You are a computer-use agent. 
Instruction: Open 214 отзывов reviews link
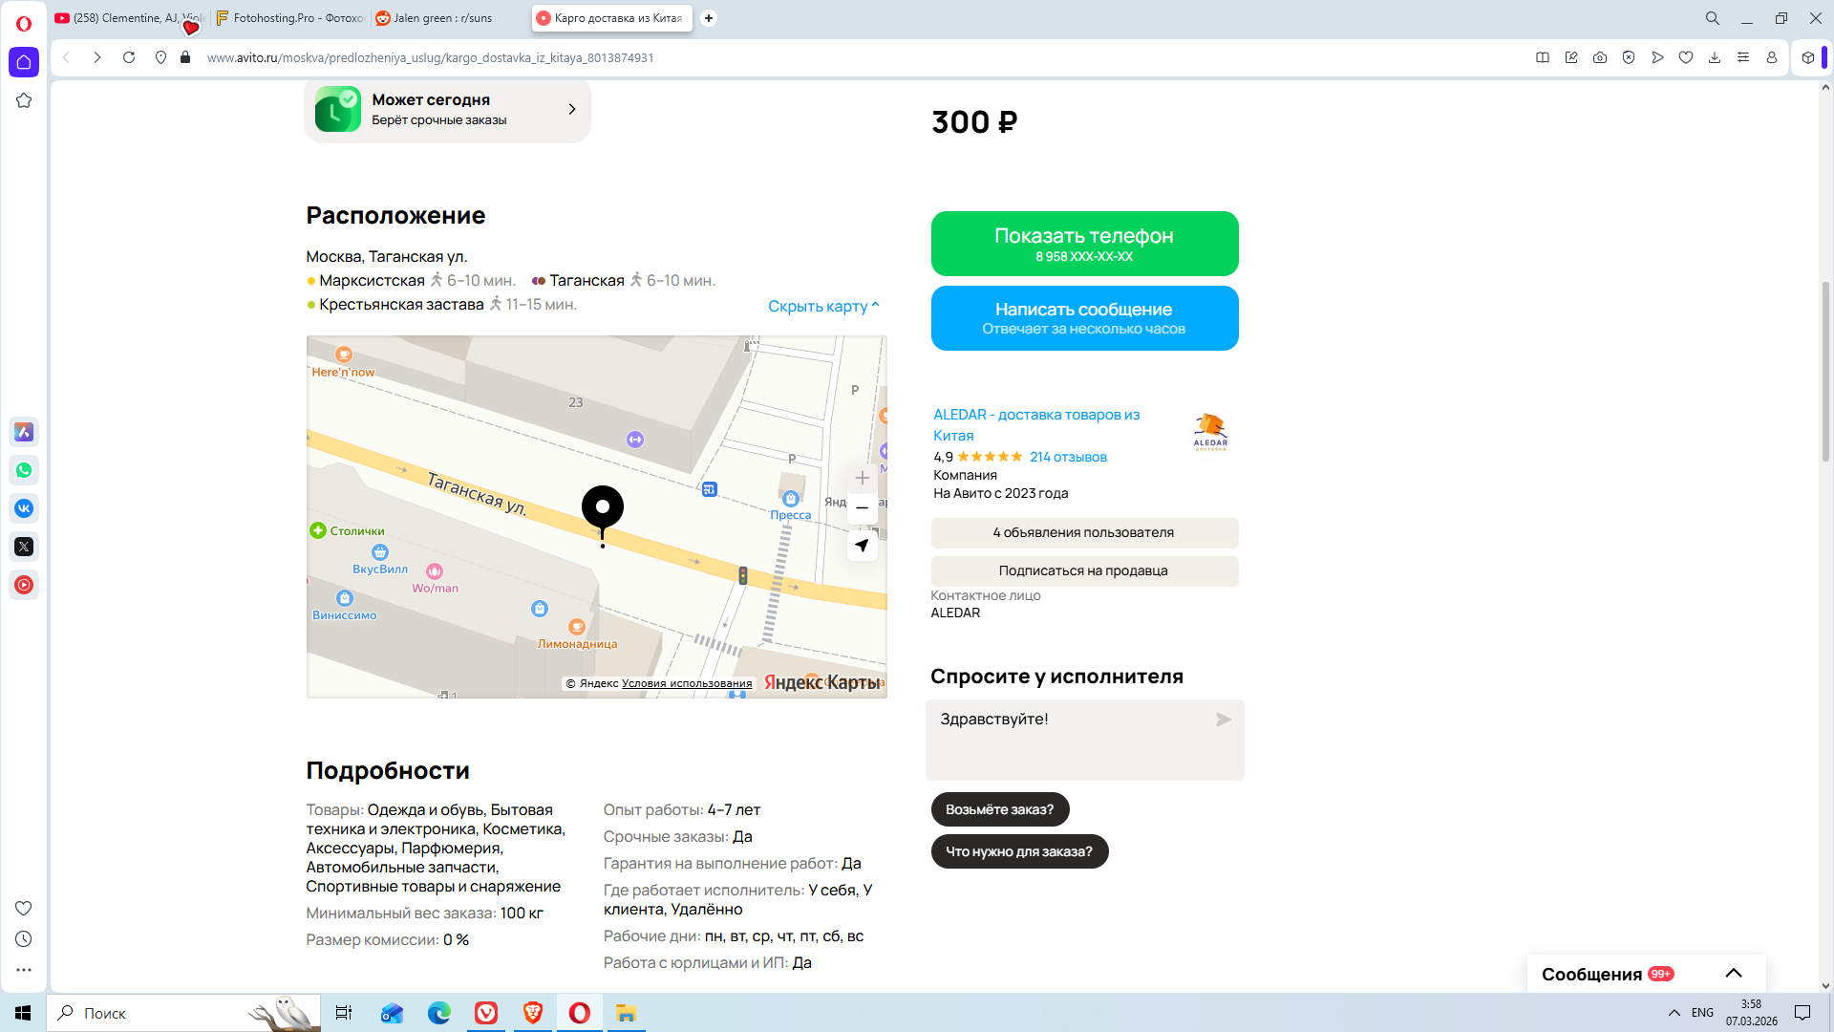point(1068,457)
